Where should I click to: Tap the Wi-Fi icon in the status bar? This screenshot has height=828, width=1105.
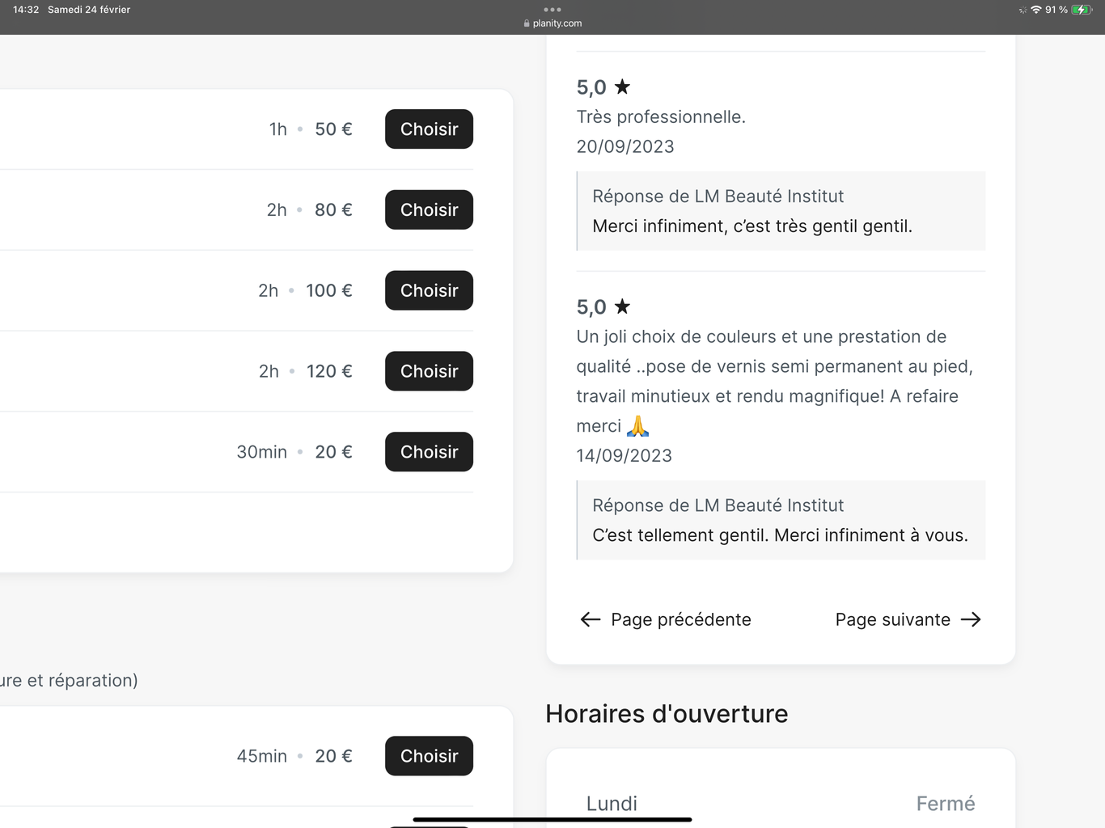pyautogui.click(x=1035, y=10)
